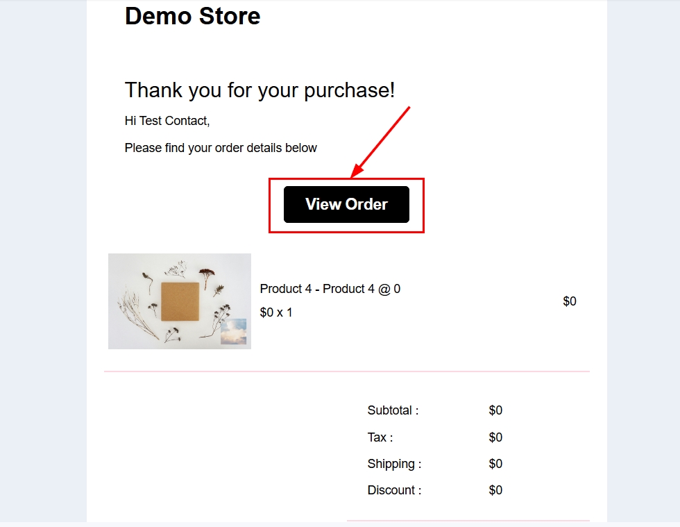Click the Discount amount value
Viewport: 680px width, 527px height.
click(x=495, y=490)
